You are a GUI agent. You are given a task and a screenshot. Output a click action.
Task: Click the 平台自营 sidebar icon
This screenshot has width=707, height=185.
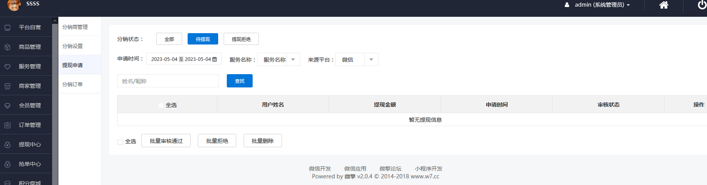coord(7,27)
